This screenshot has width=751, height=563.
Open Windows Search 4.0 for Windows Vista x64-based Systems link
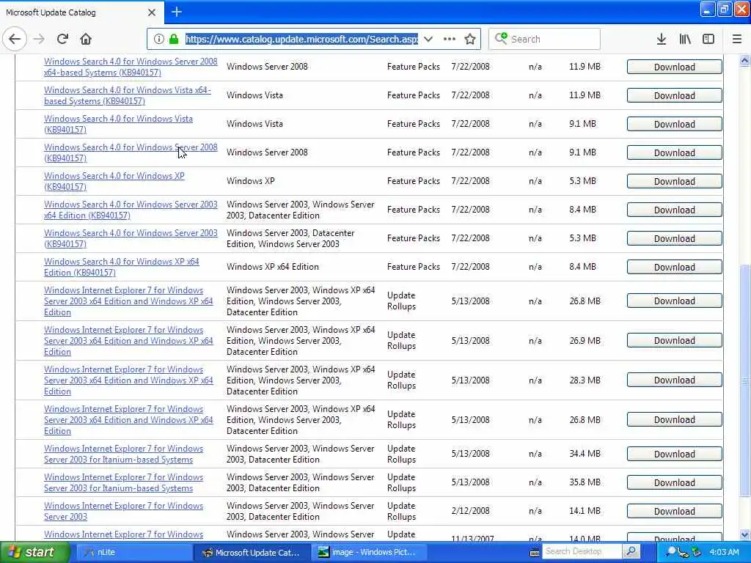128,95
